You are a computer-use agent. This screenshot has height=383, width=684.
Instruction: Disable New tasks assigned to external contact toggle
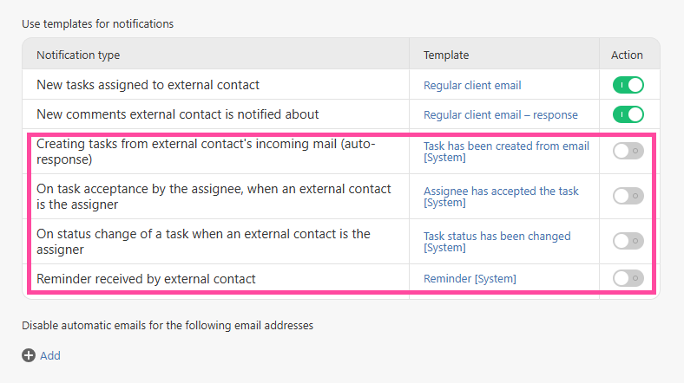(x=628, y=85)
